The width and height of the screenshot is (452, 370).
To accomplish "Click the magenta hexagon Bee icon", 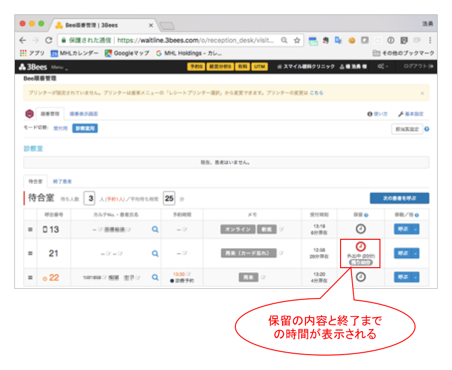I will (29, 113).
